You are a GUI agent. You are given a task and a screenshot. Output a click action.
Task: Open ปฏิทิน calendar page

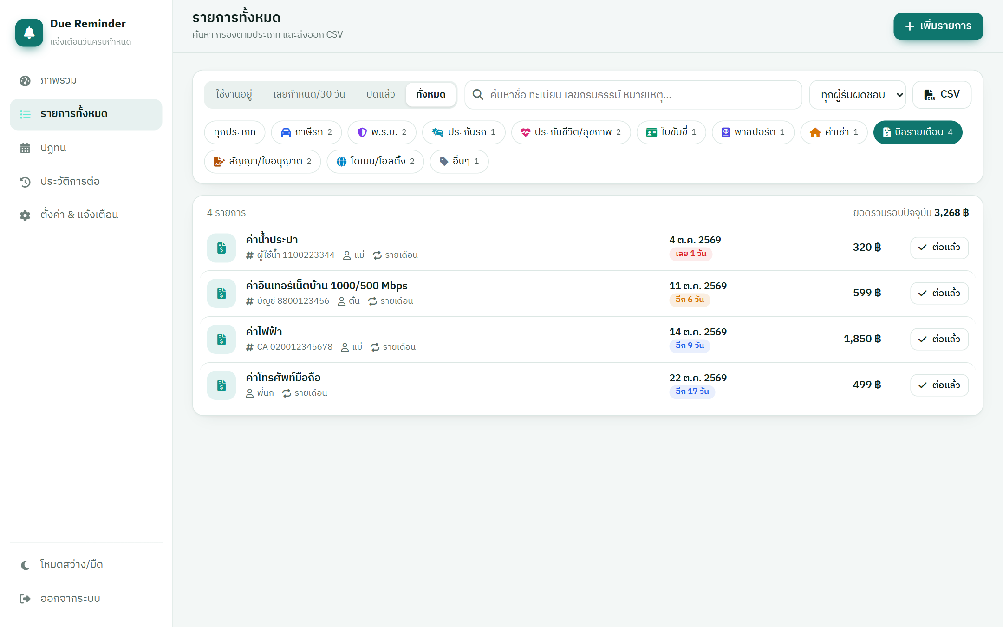click(x=86, y=148)
